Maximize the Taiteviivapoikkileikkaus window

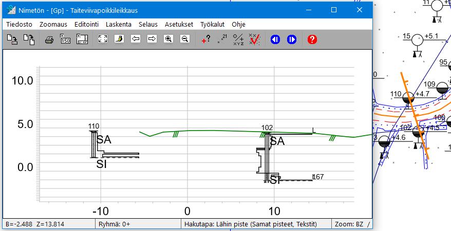(x=334, y=10)
